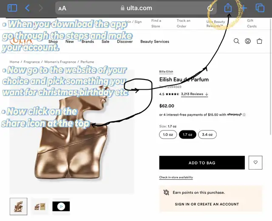Screen dimensions: 272x221
Task: Go back with the browser back arrow
Action: (27, 8)
